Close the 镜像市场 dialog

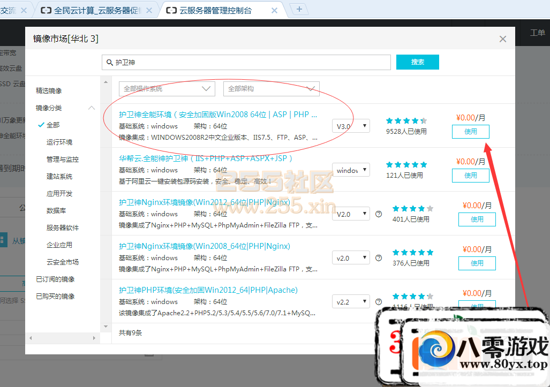pyautogui.click(x=503, y=39)
